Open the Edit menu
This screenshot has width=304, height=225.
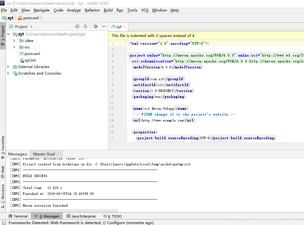[x=14, y=10]
